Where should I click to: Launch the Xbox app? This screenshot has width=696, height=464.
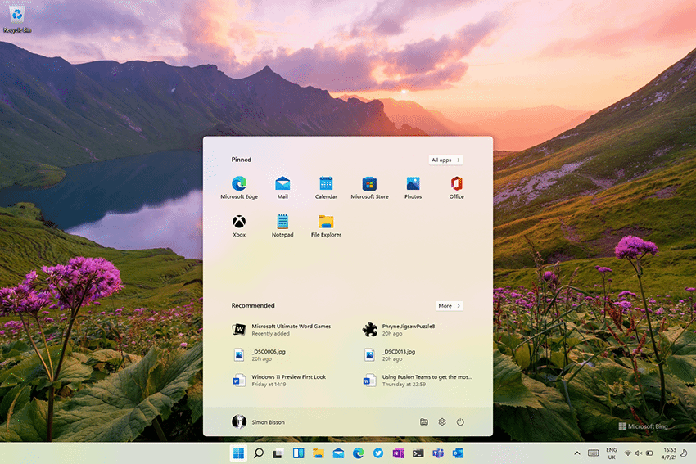(x=239, y=222)
